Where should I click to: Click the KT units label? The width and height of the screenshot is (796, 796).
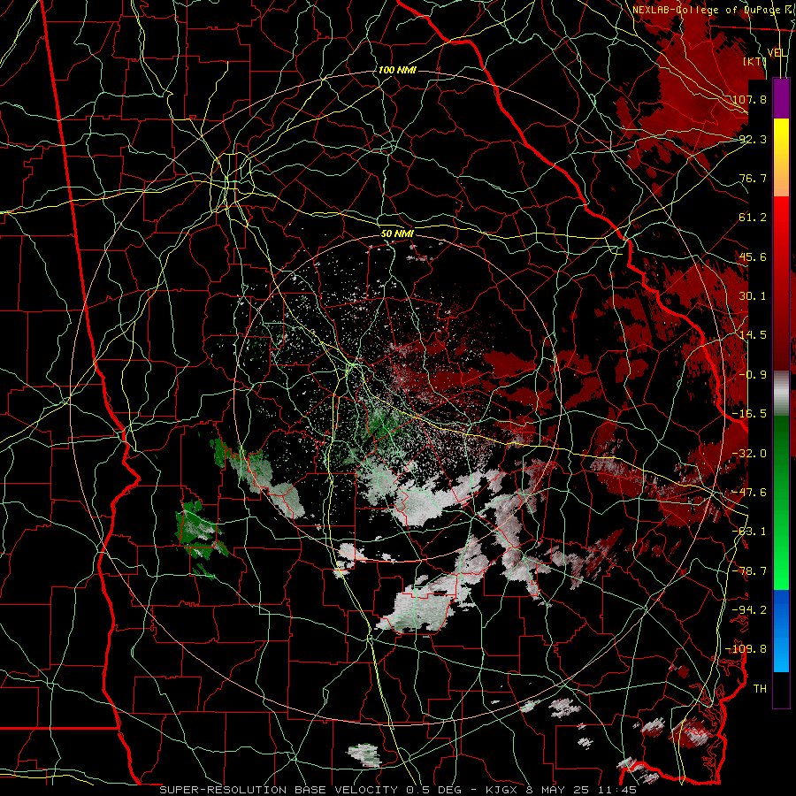click(x=755, y=61)
